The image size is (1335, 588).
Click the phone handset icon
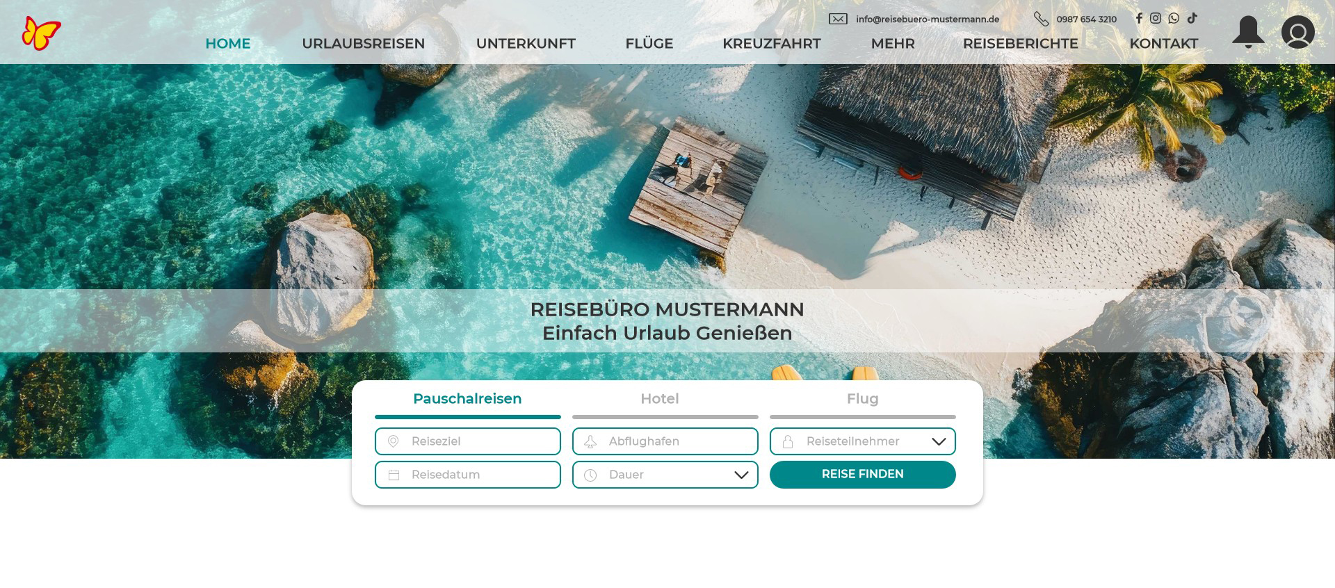point(1041,19)
